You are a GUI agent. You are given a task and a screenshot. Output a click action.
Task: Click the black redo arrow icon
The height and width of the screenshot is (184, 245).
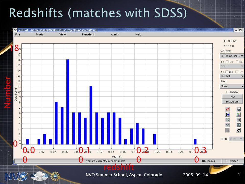pos(238,130)
